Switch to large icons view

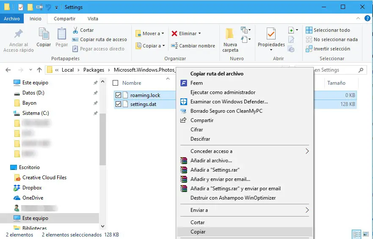click(x=366, y=234)
